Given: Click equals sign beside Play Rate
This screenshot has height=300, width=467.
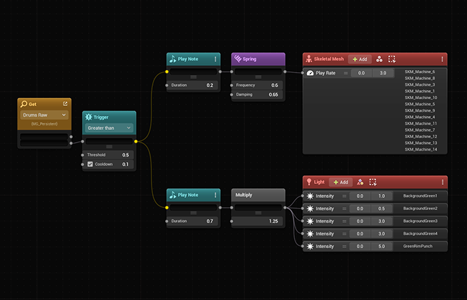Looking at the screenshot, I should (x=346, y=73).
